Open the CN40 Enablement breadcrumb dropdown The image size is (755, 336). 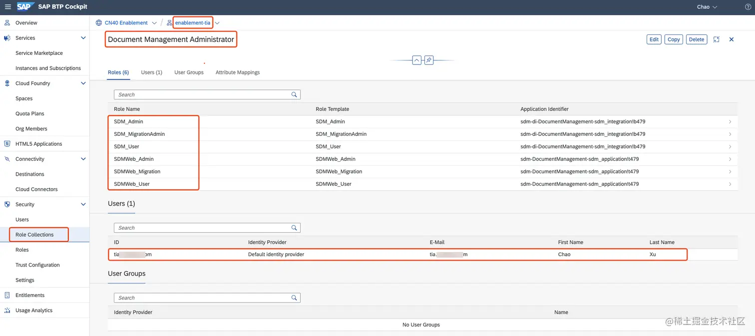154,23
